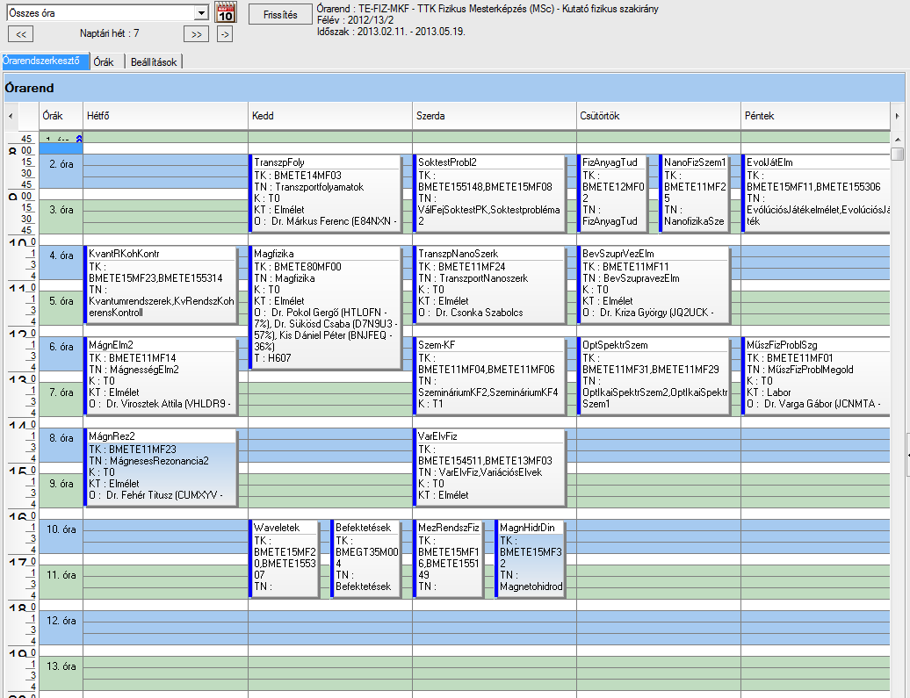The height and width of the screenshot is (698, 910).
Task: Click the '7. óra' row label
Action: (x=61, y=392)
